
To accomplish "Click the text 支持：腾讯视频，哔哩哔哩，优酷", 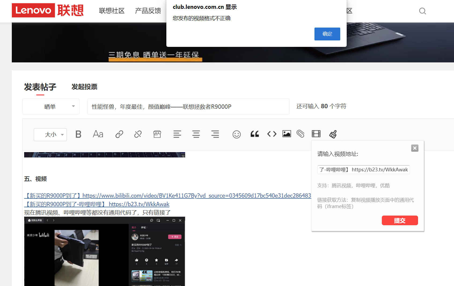I will pyautogui.click(x=353, y=186).
